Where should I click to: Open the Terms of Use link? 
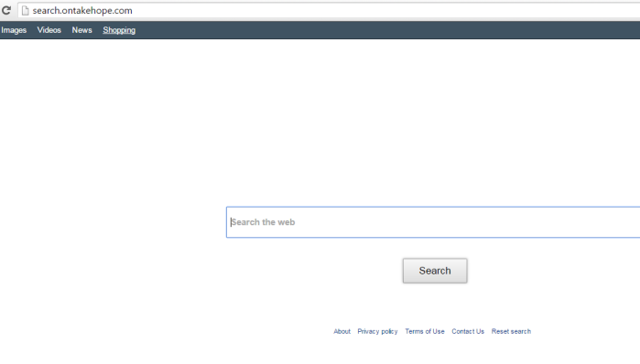tap(425, 331)
